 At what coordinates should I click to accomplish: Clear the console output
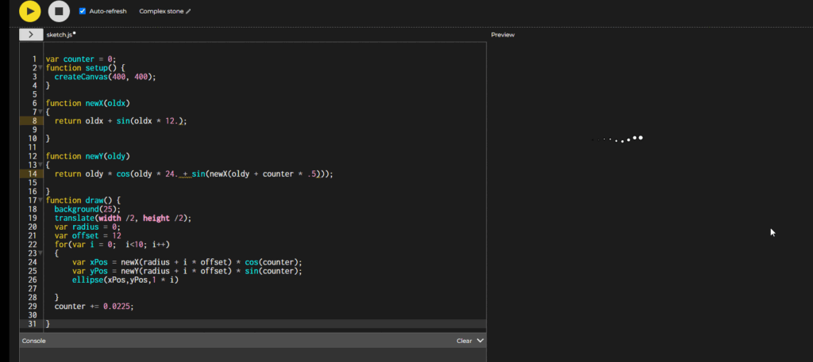(x=464, y=341)
